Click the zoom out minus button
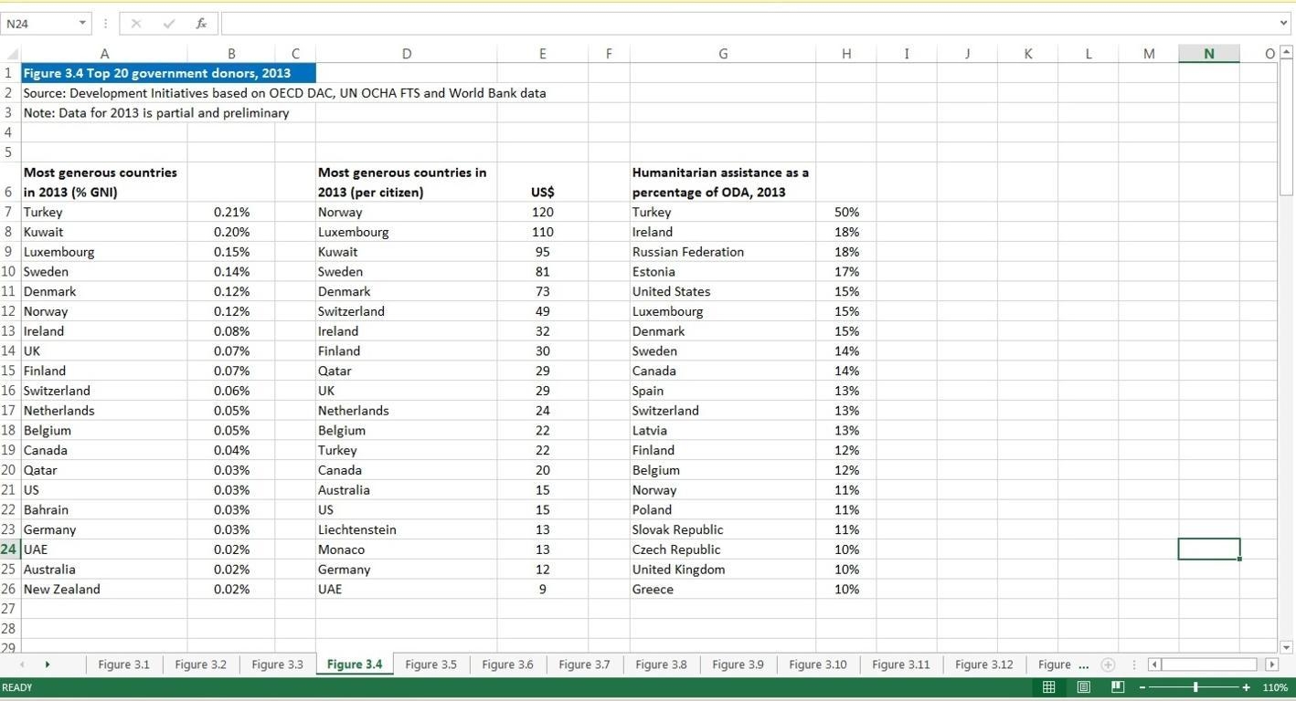 click(1142, 687)
